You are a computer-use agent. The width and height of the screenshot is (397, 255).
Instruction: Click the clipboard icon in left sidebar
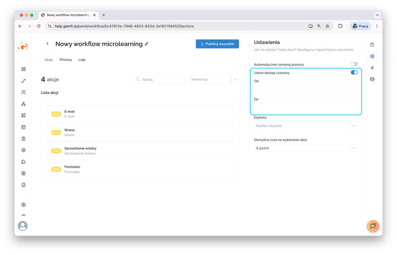[24, 139]
